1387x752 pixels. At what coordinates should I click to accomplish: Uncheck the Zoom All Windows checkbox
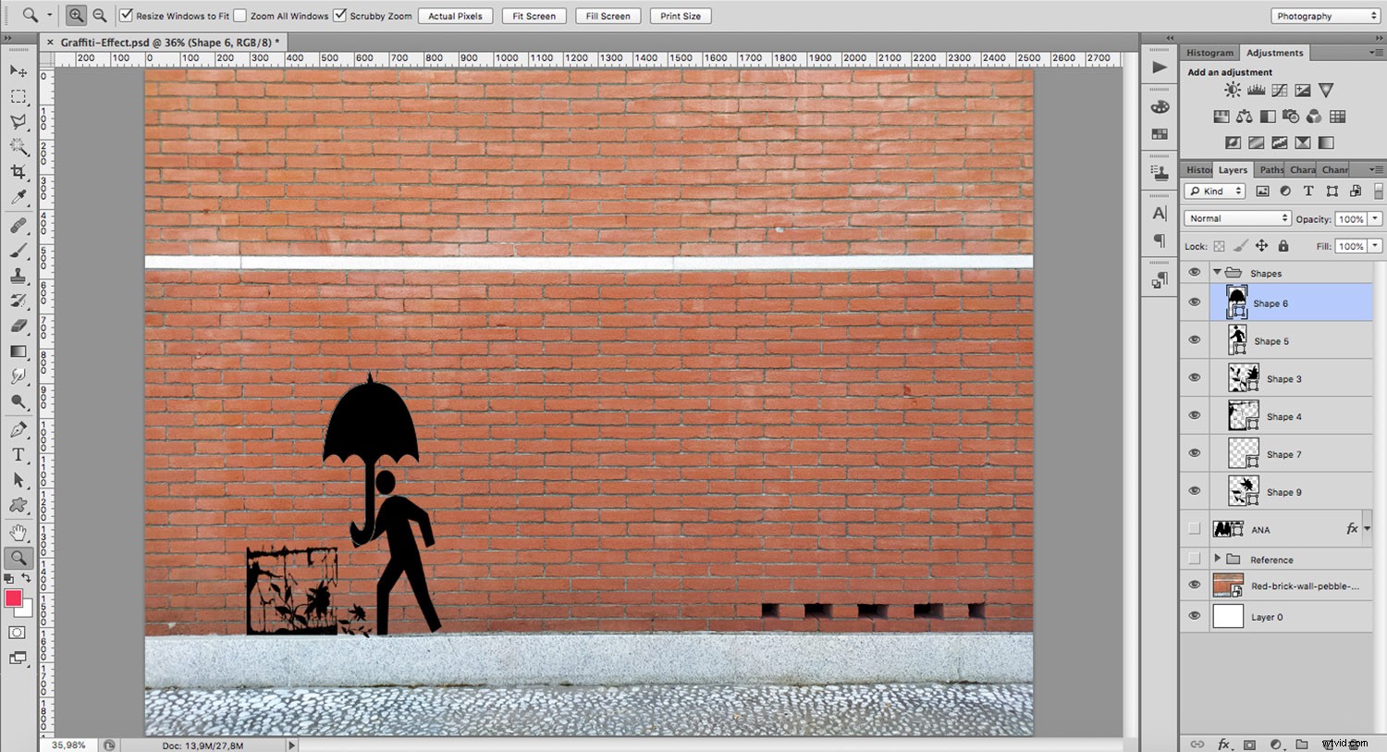coord(239,16)
